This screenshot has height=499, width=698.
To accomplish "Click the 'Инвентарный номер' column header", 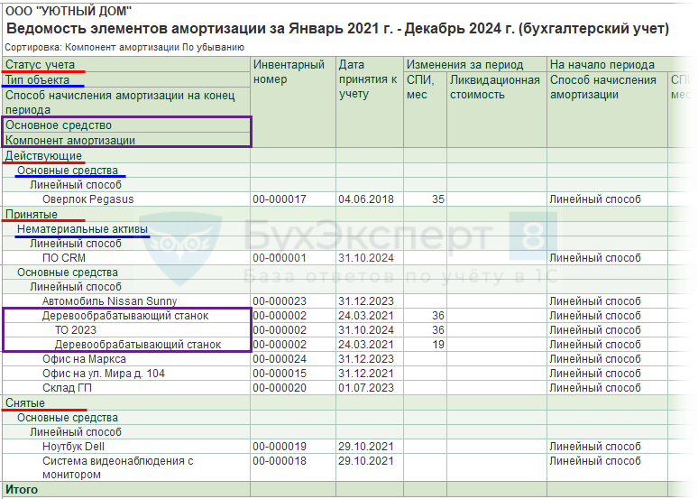I will point(293,102).
